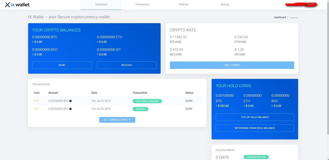329x160 pixels.
Task: Select the Dashboard tab in the top navigation
Action: tap(101, 4)
